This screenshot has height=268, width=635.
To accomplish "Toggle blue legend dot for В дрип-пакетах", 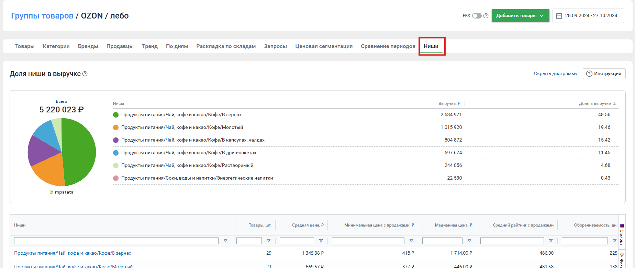I will point(116,153).
